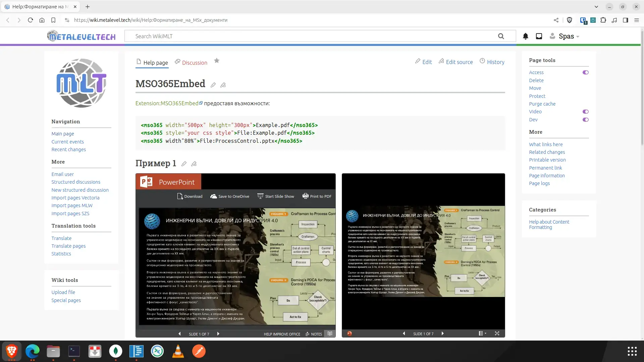Click Save to OneDrive in PowerPoint viewer
Screen dimensions: 644x362
pos(230,196)
